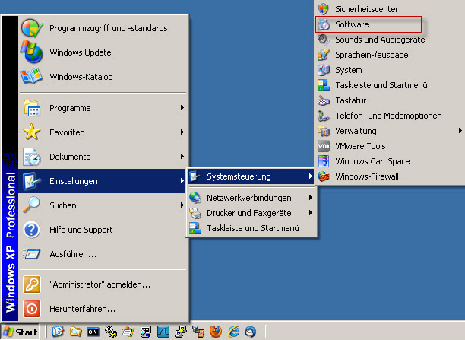Image resolution: width=465 pixels, height=340 pixels.
Task: Open the folder search quick launch icon
Action: coord(76,332)
